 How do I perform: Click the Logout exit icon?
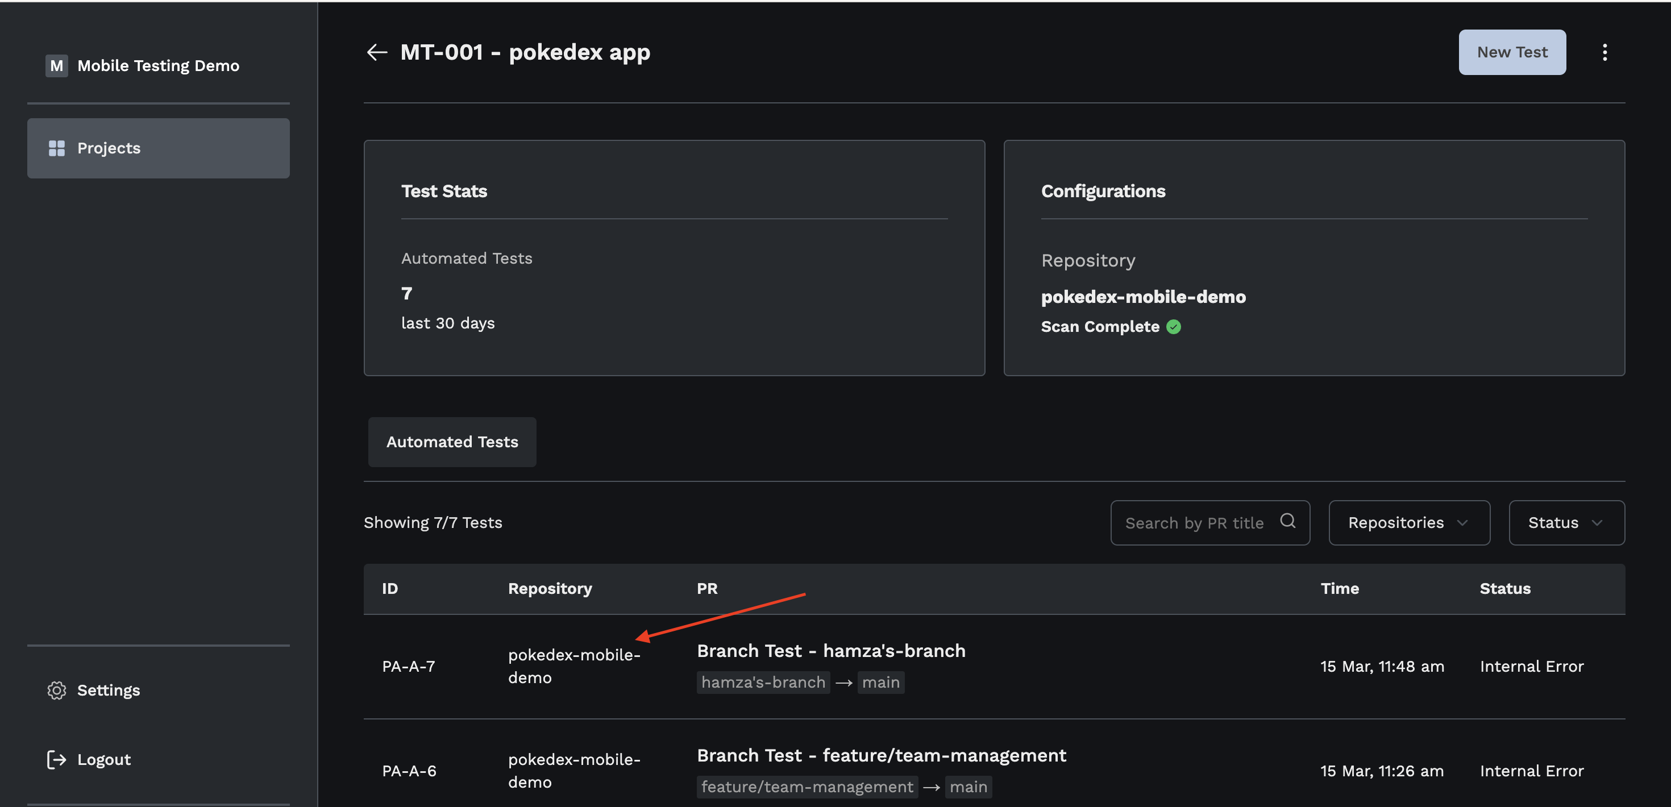click(56, 759)
